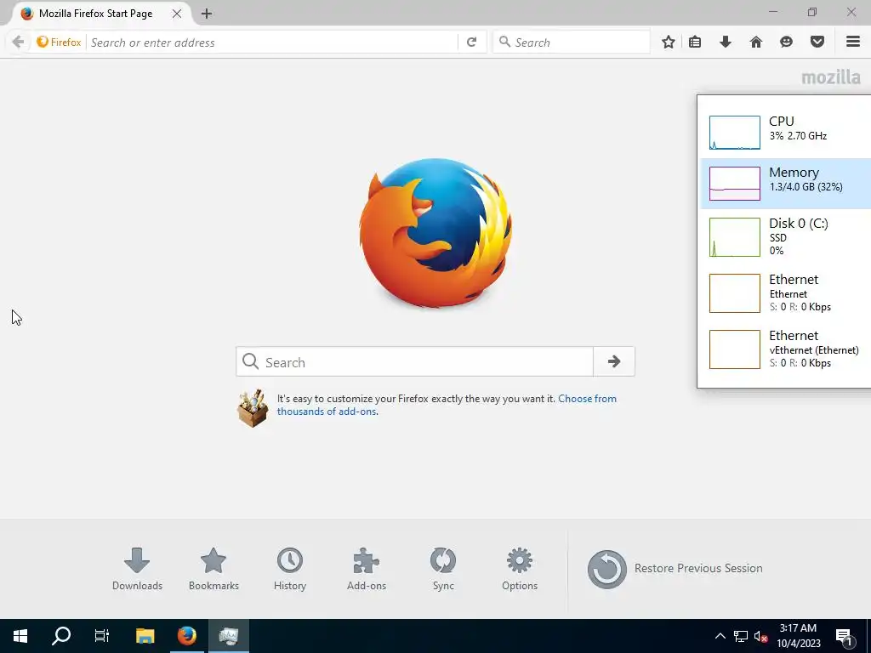
Task: Open Sync from the start page
Action: point(443,569)
